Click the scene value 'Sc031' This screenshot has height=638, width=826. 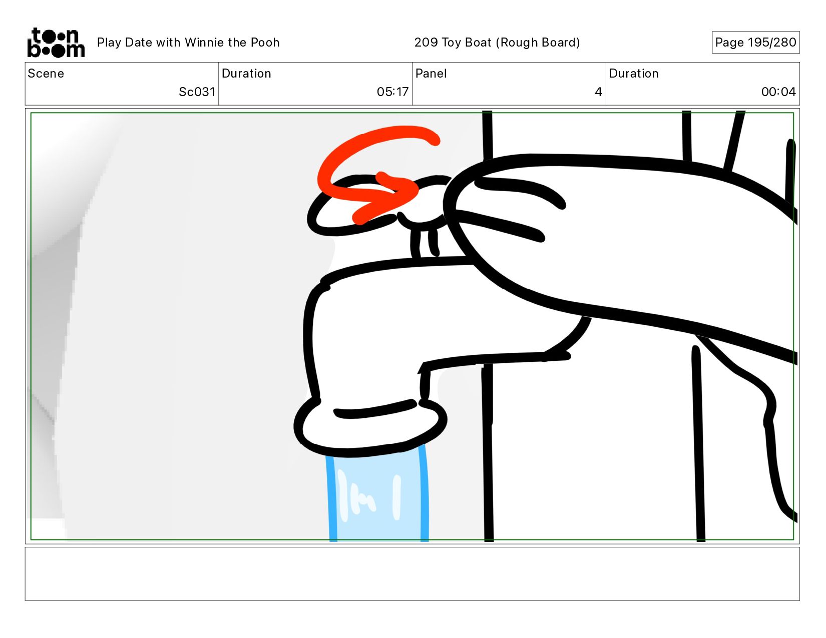tap(197, 92)
